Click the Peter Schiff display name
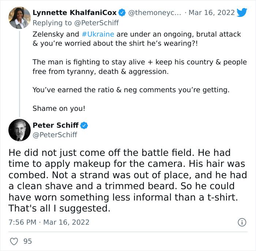 (56, 126)
